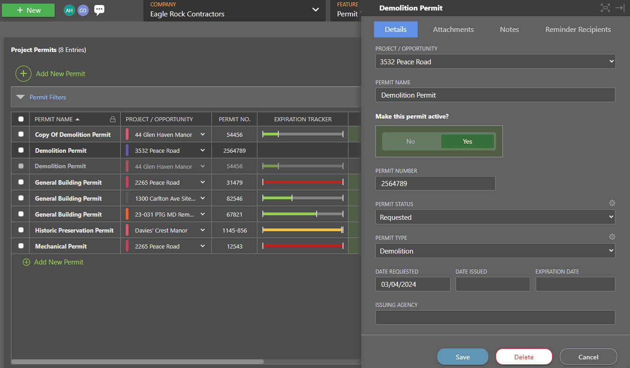Open the Permit Status settings gear
This screenshot has width=630, height=368.
pos(612,202)
